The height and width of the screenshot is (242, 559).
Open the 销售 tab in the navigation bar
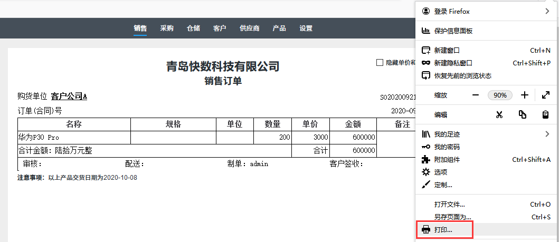click(140, 28)
